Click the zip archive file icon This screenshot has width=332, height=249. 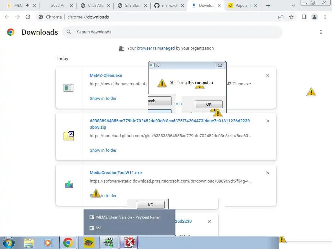[69, 136]
